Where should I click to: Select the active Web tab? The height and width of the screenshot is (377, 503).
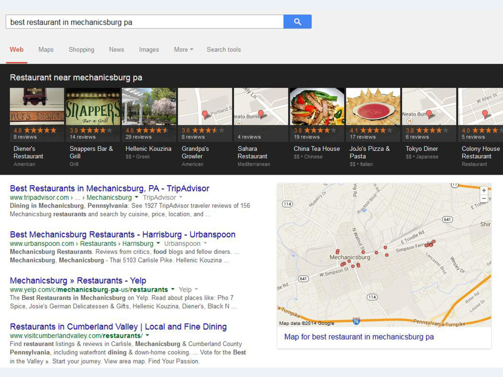pos(16,50)
